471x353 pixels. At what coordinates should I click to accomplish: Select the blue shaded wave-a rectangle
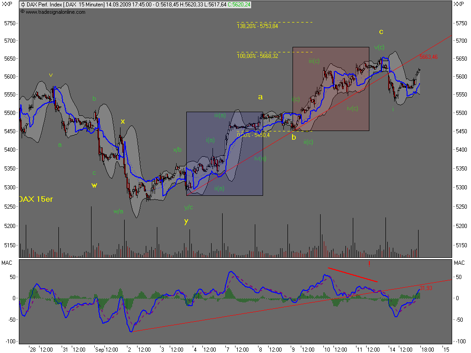224,154
